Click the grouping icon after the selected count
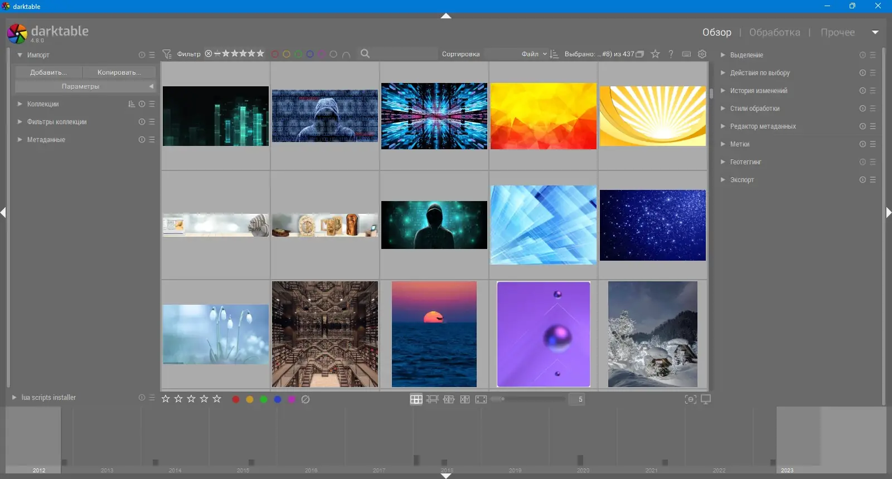 [x=640, y=54]
